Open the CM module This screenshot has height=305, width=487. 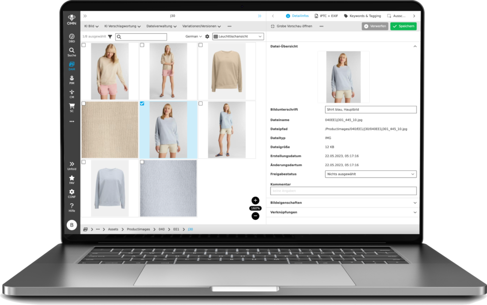(72, 94)
